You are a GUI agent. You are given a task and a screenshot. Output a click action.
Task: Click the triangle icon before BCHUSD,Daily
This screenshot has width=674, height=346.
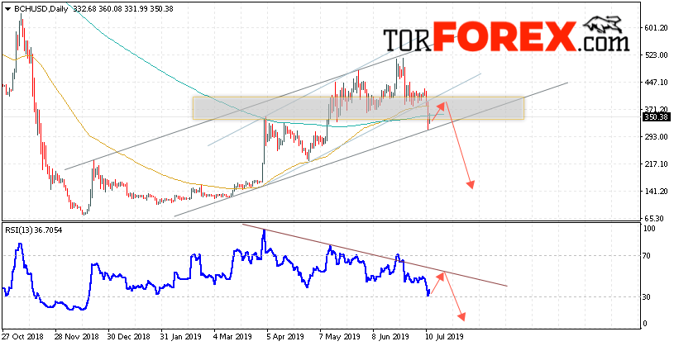[x=7, y=8]
